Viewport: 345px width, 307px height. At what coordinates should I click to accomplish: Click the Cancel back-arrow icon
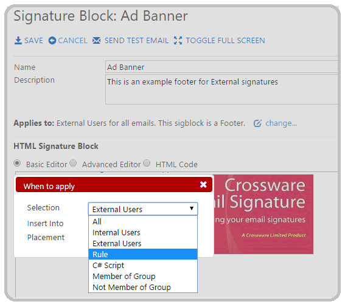[x=52, y=41]
